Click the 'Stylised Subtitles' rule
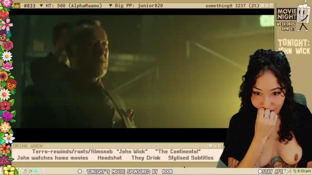The width and height of the screenshot is (312, 175). pos(191,158)
